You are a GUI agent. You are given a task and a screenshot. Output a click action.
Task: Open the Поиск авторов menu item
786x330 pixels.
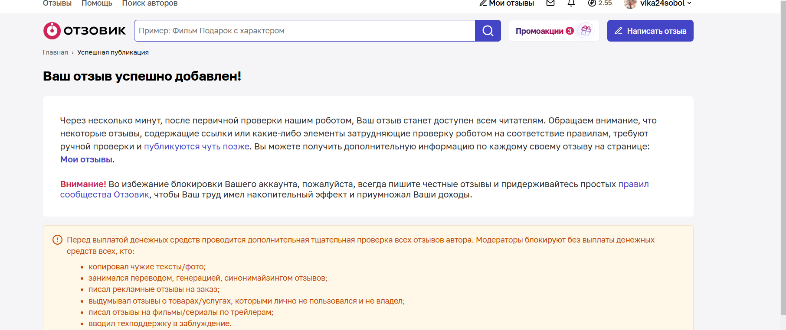click(150, 3)
